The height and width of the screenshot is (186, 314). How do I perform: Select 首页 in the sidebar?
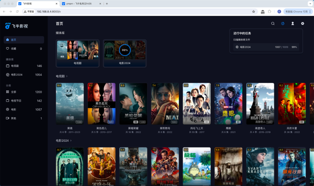pos(24,40)
